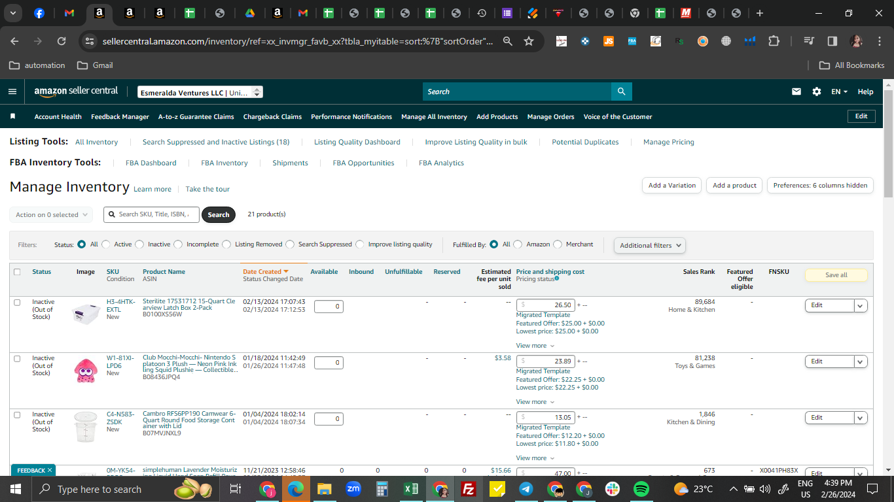View site information in the address bar
894x502 pixels.
point(90,41)
